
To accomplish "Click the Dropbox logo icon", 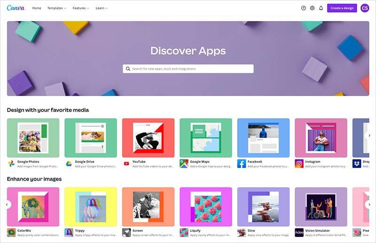I will pyautogui.click(x=357, y=164).
